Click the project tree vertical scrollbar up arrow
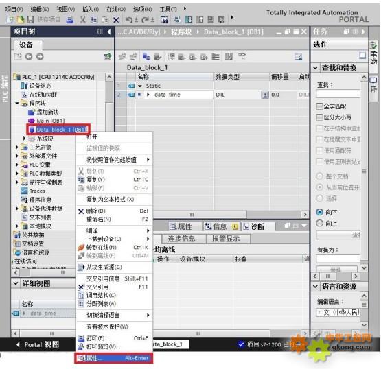Screen dimensions: 381x369 click(109, 78)
